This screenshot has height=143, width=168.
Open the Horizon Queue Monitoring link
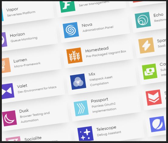(23, 37)
